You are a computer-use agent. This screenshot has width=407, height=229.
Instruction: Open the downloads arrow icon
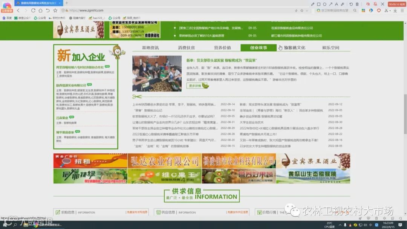[395, 11]
